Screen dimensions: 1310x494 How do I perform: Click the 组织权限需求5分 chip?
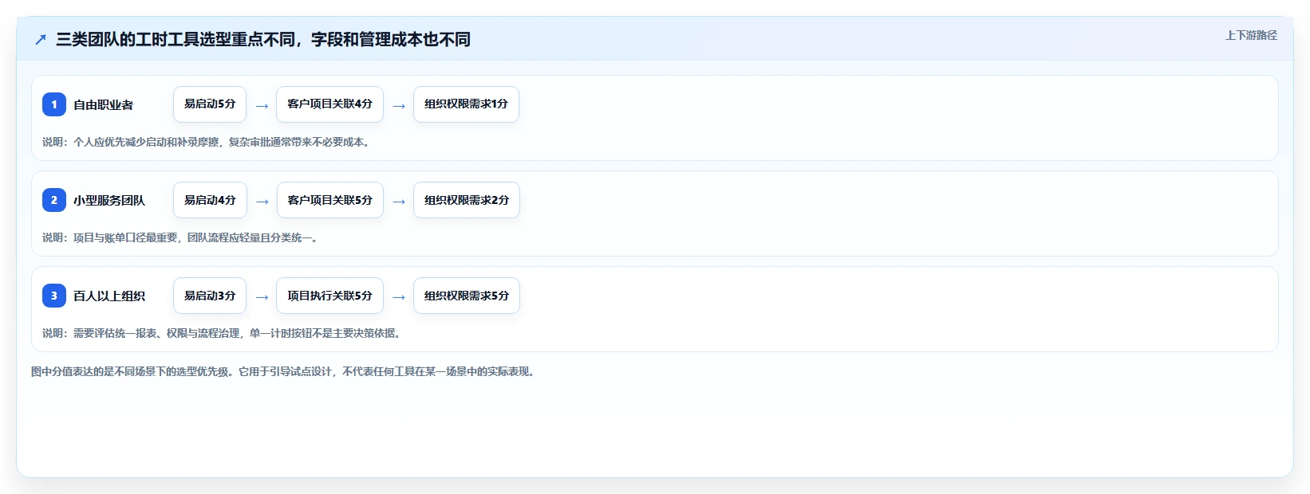coord(467,296)
